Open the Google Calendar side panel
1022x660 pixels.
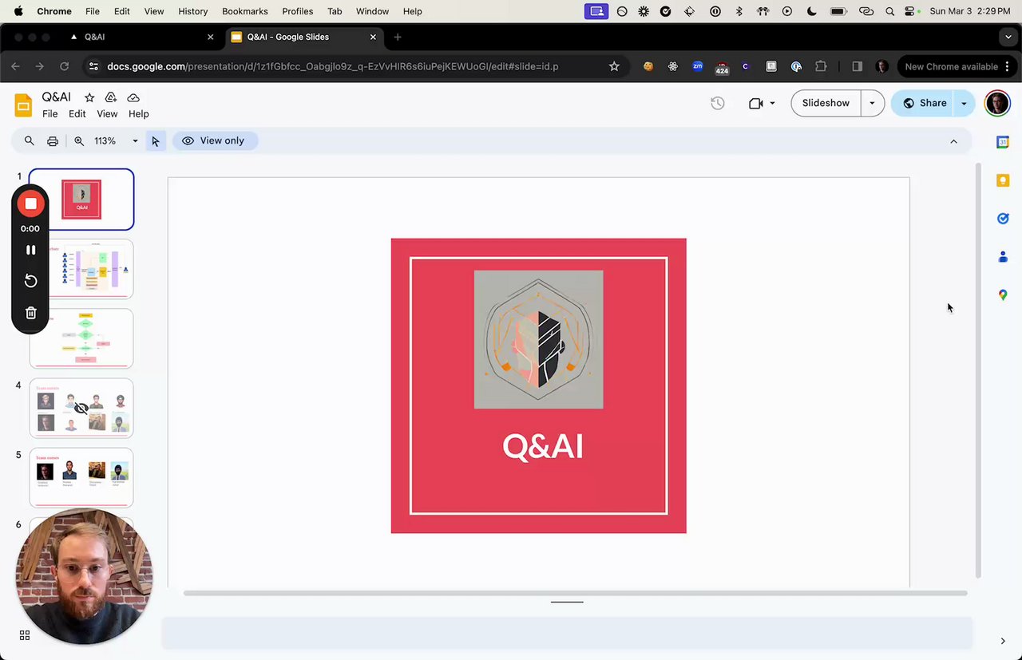click(x=1003, y=142)
